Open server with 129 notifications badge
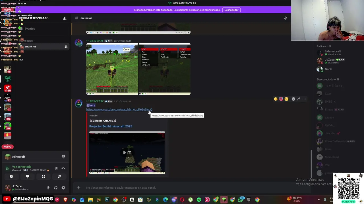Viewport: 364px width, 204px height. click(8, 126)
